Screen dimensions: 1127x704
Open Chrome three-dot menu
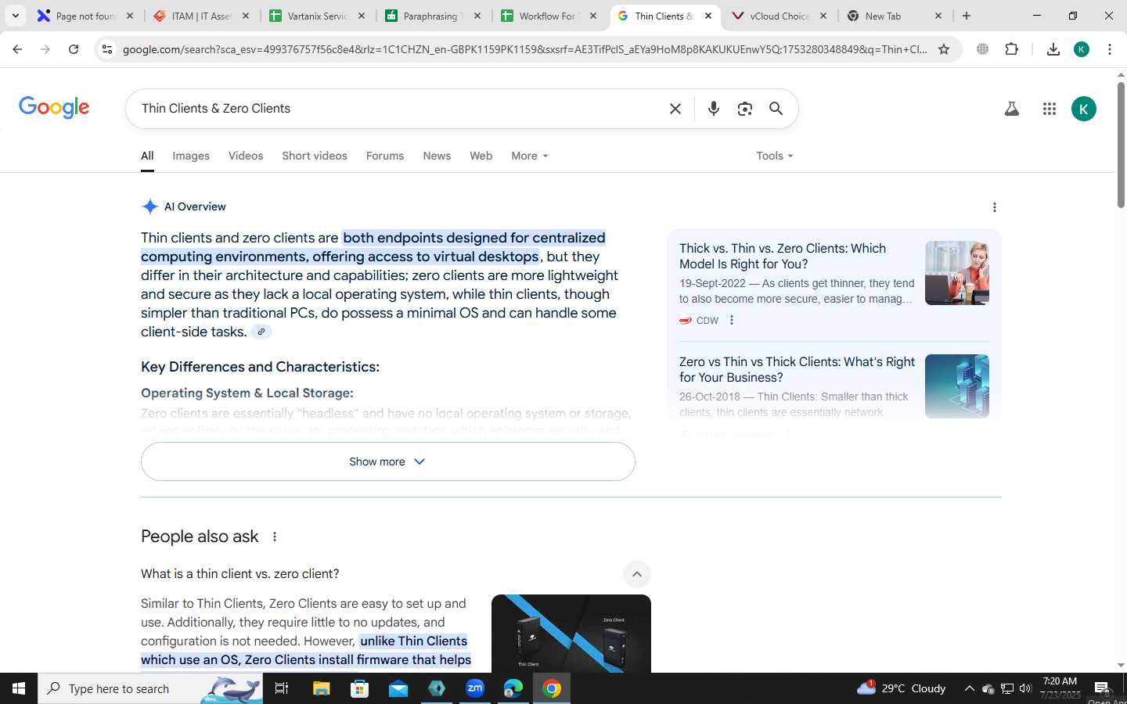click(1109, 49)
